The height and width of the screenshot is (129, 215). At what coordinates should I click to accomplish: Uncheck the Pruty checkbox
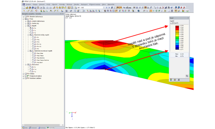click(x=26, y=19)
